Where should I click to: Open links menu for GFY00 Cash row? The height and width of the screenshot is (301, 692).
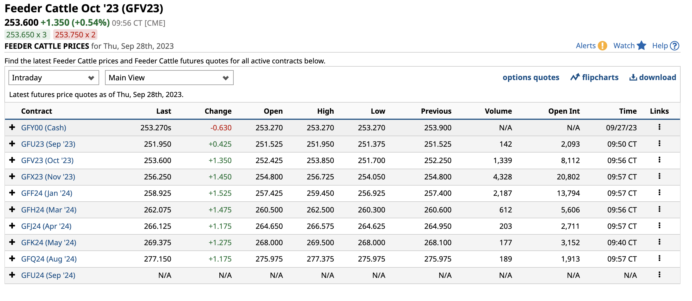coord(659,127)
